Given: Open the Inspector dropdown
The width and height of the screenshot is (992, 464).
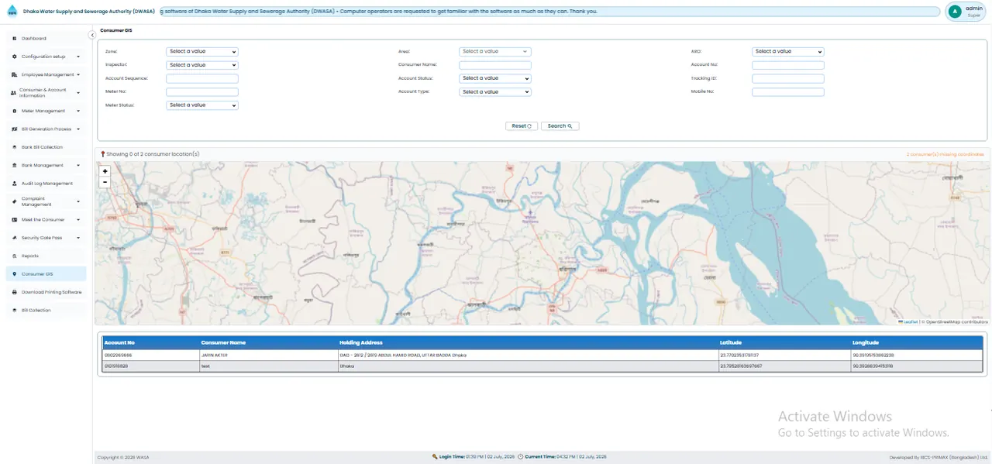Looking at the screenshot, I should point(202,65).
